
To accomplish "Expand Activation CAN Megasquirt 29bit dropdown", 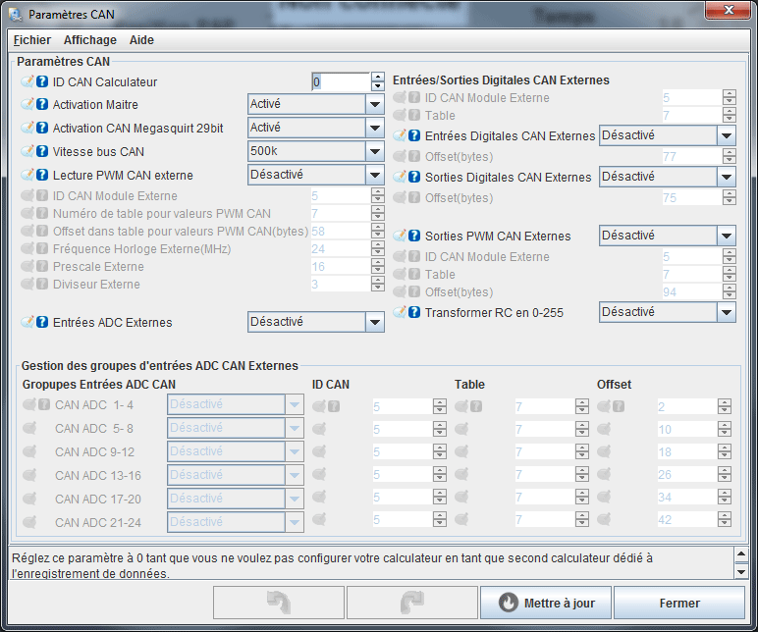I will tap(374, 128).
